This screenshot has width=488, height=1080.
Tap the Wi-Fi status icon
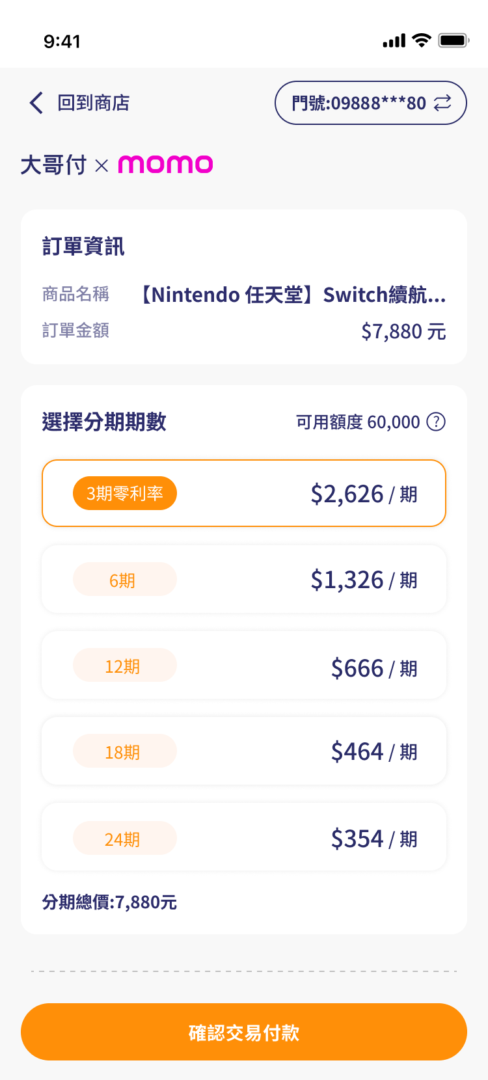422,40
